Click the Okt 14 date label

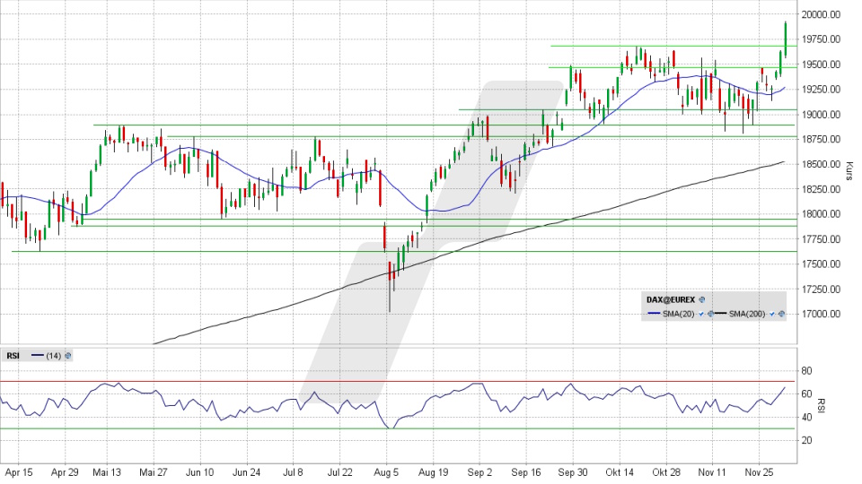click(x=619, y=472)
